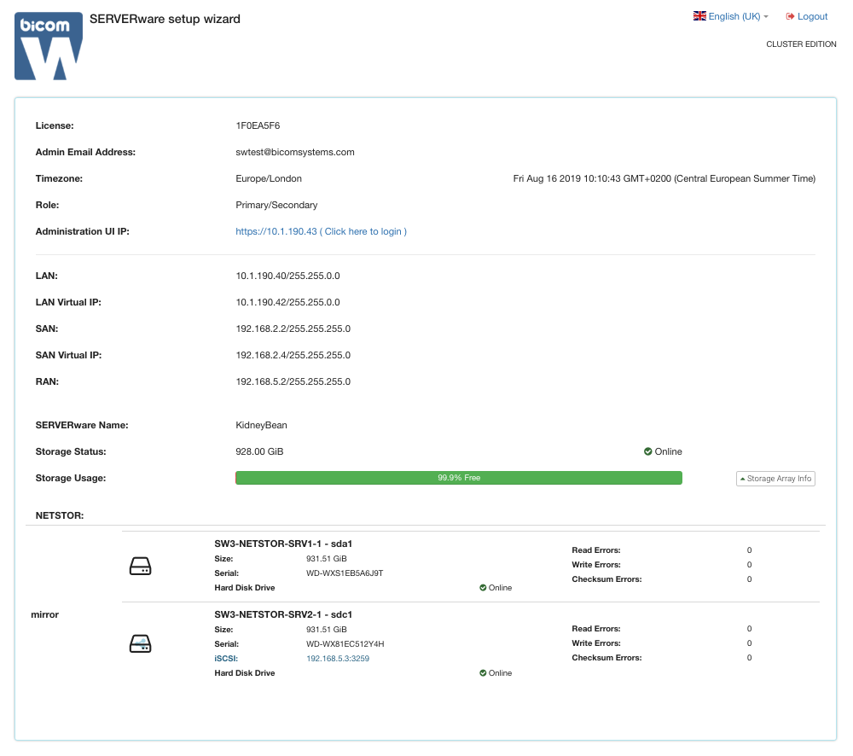The image size is (853, 756).
Task: Click the Bicom SERVERware logo
Action: [49, 46]
